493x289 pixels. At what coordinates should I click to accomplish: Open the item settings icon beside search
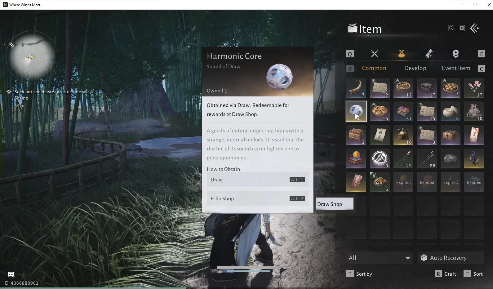[462, 28]
